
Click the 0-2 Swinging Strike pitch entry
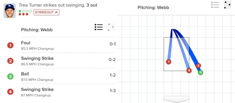pyautogui.click(x=61, y=61)
